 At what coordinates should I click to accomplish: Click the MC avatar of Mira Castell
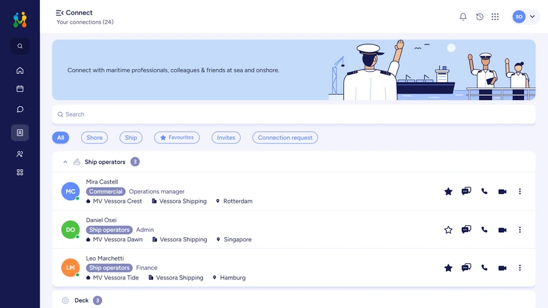[70, 192]
